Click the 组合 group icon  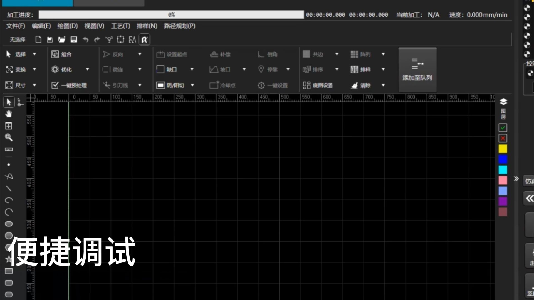click(55, 54)
